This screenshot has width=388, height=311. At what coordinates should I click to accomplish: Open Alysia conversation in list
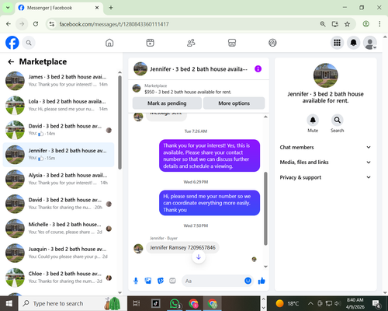click(58, 179)
